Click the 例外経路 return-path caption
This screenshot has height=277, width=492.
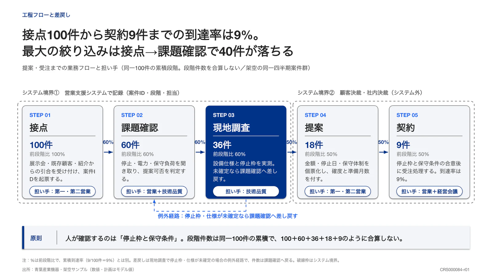[228, 216]
